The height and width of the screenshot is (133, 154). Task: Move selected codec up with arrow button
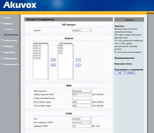[x=78, y=60]
